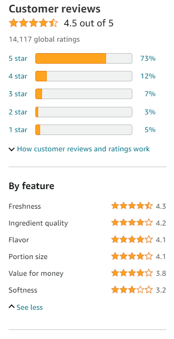Click the 12% percentage link
The width and height of the screenshot is (174, 339).
point(148,76)
